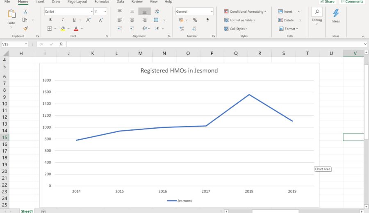This screenshot has width=369, height=213.
Task: Click the Increase Indent icon
Action: (x=132, y=29)
